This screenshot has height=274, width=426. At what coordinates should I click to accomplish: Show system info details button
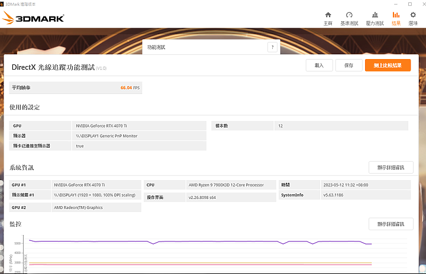[x=391, y=168]
